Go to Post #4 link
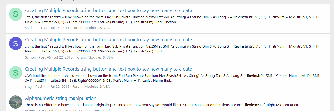 point(41,86)
